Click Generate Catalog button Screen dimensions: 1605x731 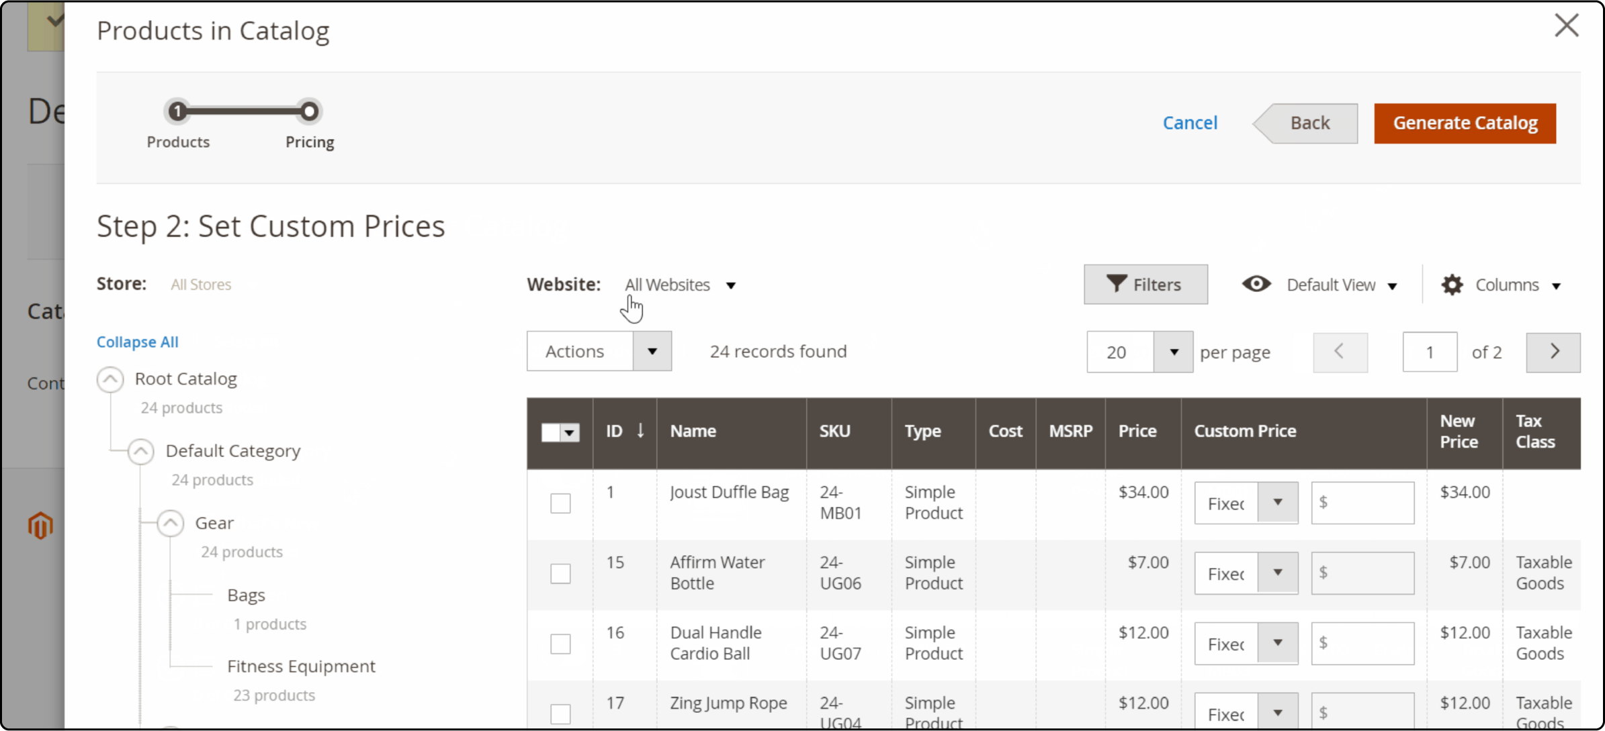pos(1466,123)
